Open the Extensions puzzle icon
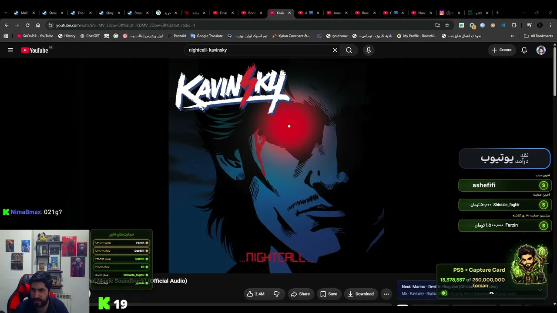Image resolution: width=557 pixels, height=313 pixels. coord(514,25)
